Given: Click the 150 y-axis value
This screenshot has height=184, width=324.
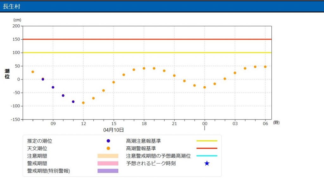Looking at the screenshot, I should point(16,39).
